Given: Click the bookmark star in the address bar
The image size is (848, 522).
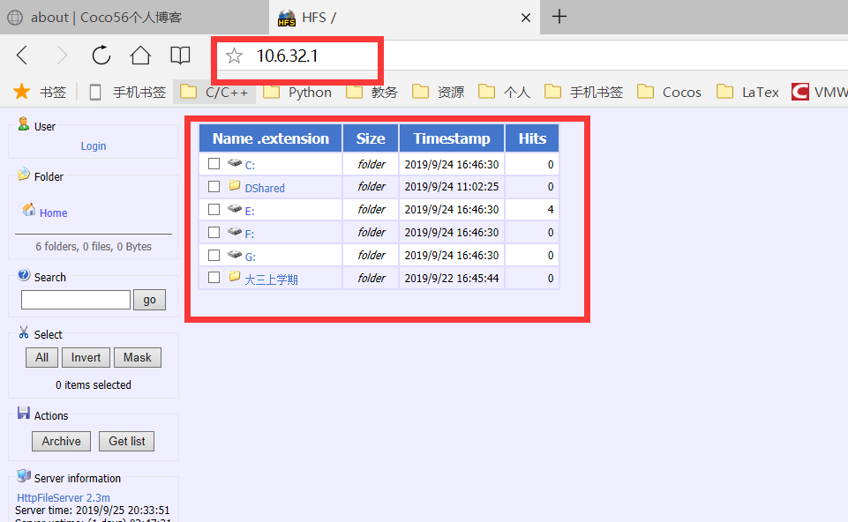Looking at the screenshot, I should 234,55.
